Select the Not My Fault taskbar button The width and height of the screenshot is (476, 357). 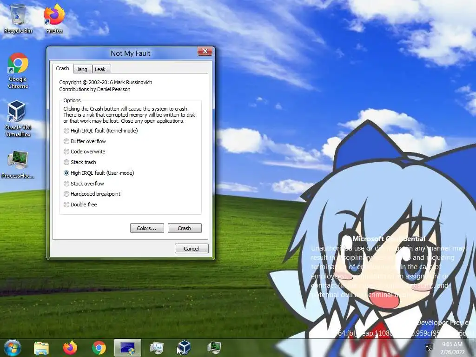click(128, 348)
